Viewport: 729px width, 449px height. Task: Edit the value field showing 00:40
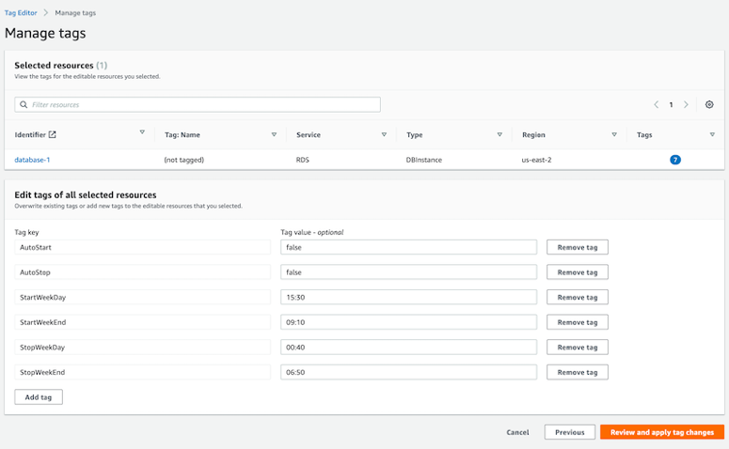coord(408,348)
